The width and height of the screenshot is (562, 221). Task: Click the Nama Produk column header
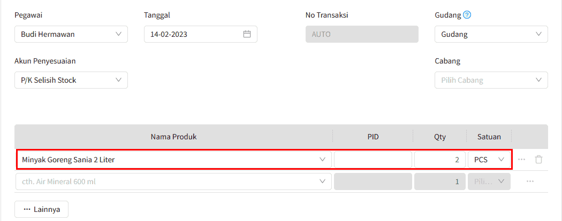click(x=174, y=137)
